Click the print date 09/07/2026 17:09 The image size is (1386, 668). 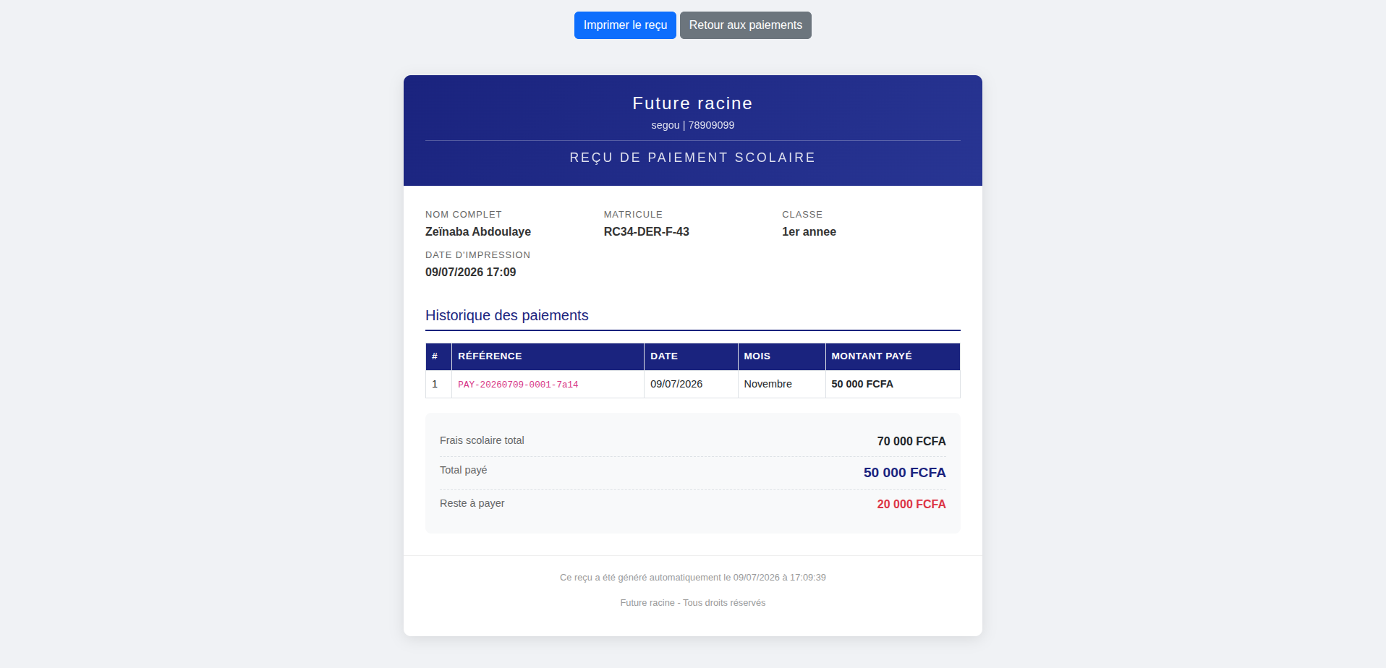tap(470, 272)
